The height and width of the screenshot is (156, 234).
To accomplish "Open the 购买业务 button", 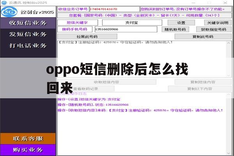I will pos(28,150).
